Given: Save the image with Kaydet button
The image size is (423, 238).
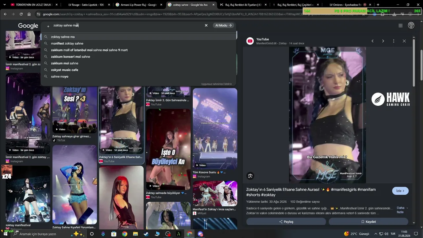Looking at the screenshot, I should click(x=368, y=222).
